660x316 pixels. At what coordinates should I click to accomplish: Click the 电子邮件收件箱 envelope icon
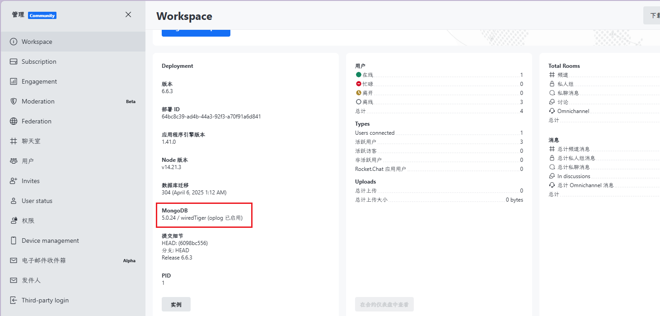[x=14, y=260]
